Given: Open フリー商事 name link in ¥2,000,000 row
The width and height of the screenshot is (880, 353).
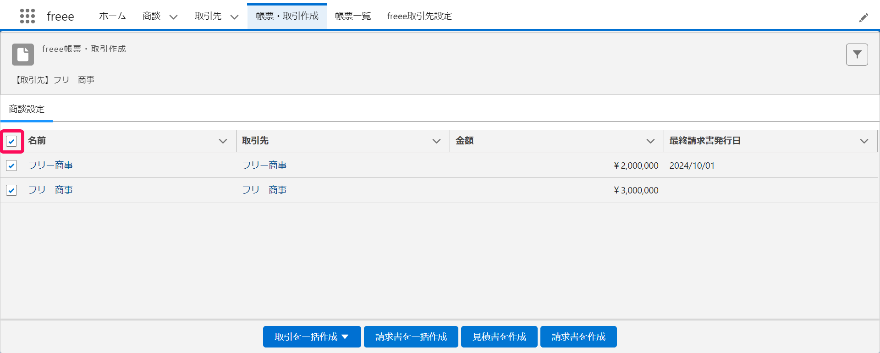Looking at the screenshot, I should [50, 165].
